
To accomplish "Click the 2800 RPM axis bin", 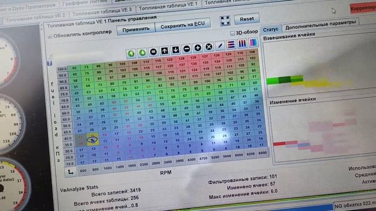I will 156,163.
